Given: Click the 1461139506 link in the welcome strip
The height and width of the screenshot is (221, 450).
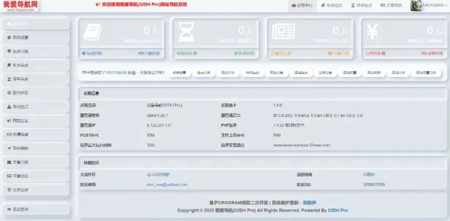Looking at the screenshot, I should point(116,73).
